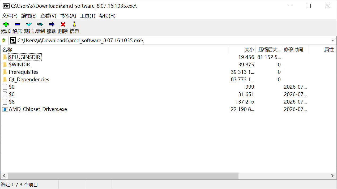Image resolution: width=337 pixels, height=189 pixels.
Task: Open the 查看(V) menu
Action: coord(48,16)
